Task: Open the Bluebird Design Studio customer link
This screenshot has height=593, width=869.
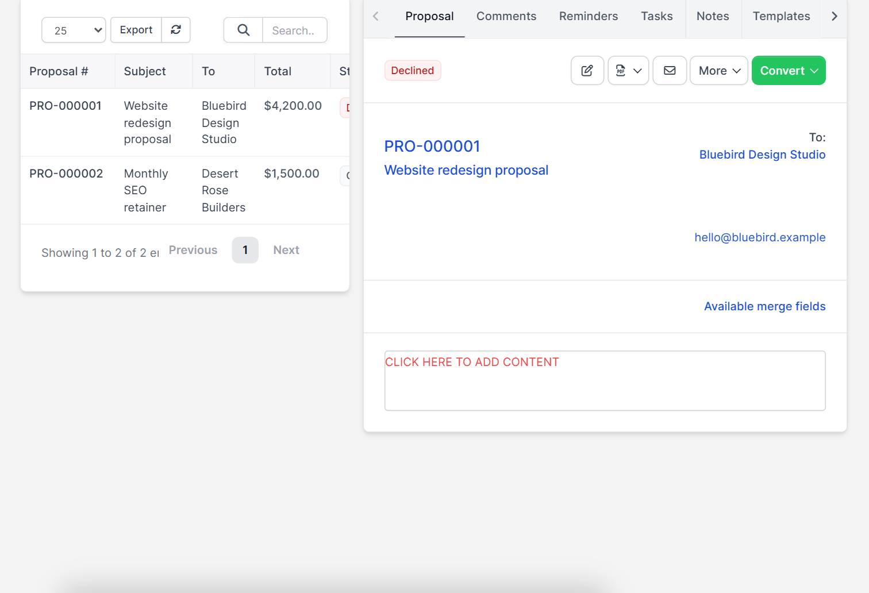Action: (x=762, y=155)
